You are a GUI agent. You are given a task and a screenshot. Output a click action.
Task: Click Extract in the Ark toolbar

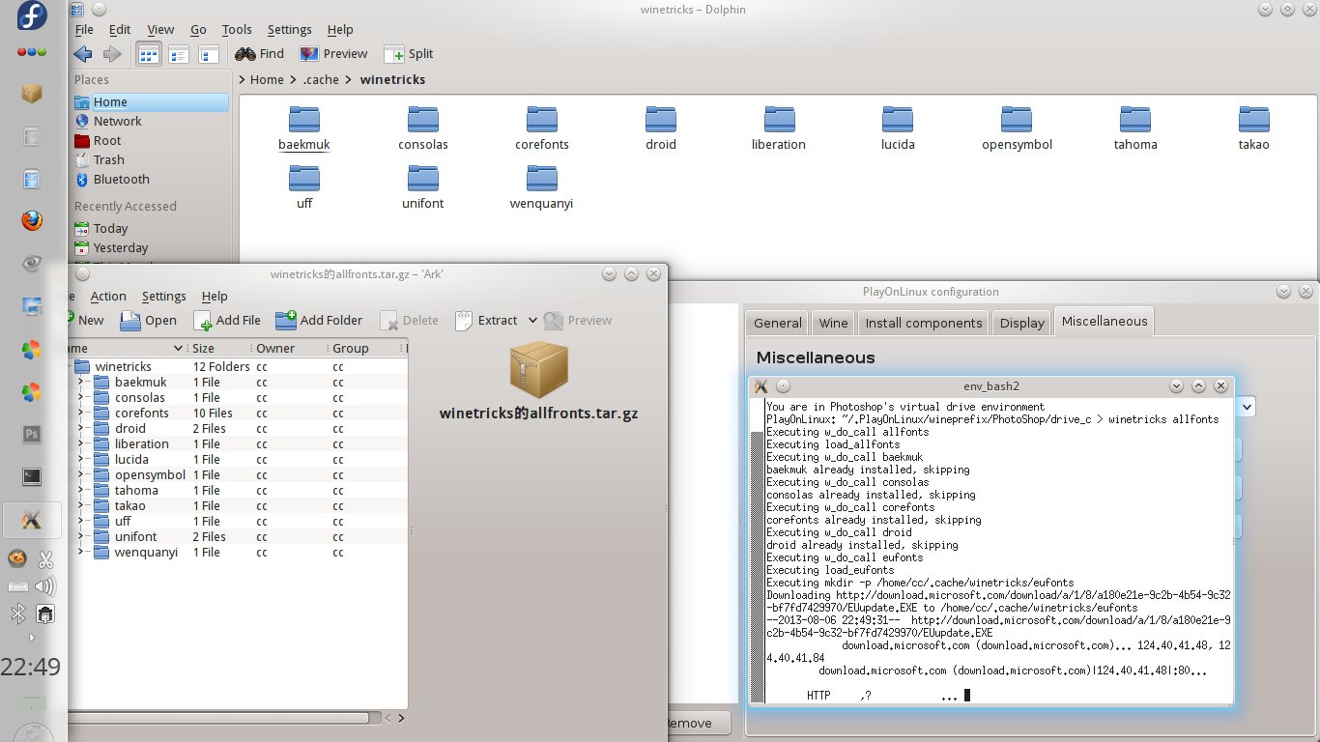tap(486, 320)
